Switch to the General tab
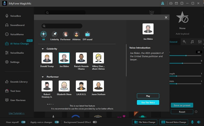The image size is (204, 126). (173, 42)
